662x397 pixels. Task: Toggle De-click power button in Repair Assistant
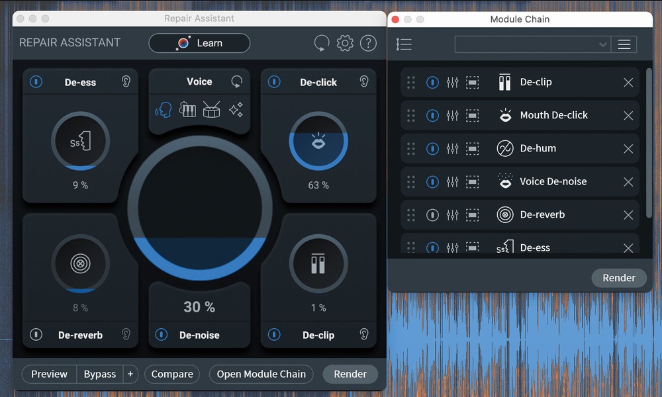[x=274, y=81]
